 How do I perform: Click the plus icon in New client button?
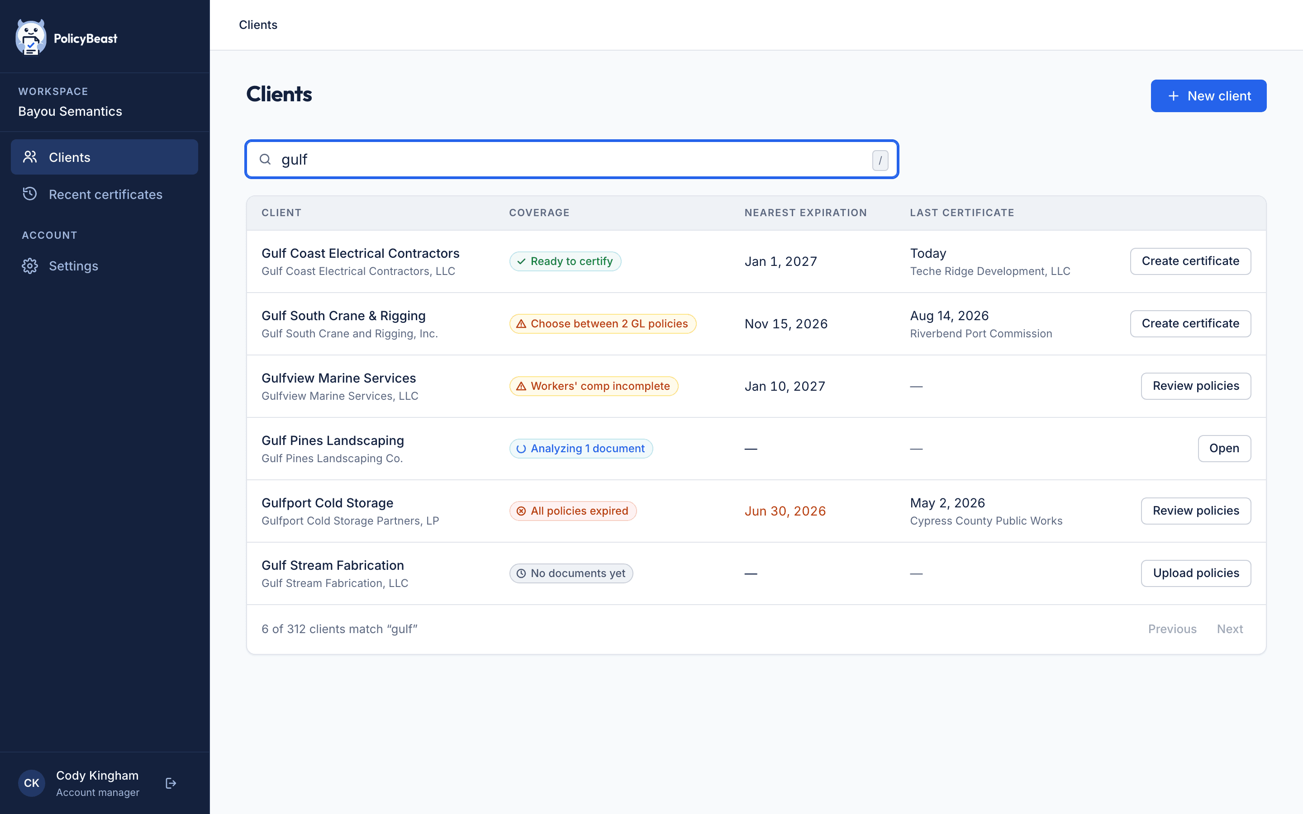click(1173, 96)
